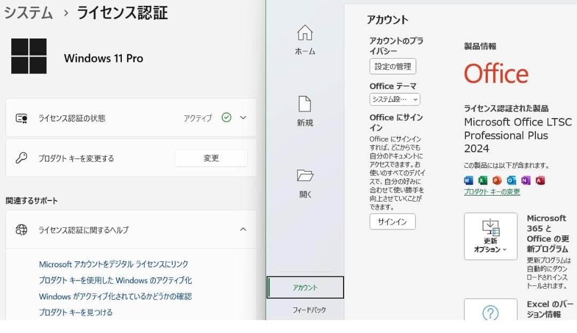The width and height of the screenshot is (577, 333).
Task: Open the 開く sidebar entry
Action: tap(305, 184)
